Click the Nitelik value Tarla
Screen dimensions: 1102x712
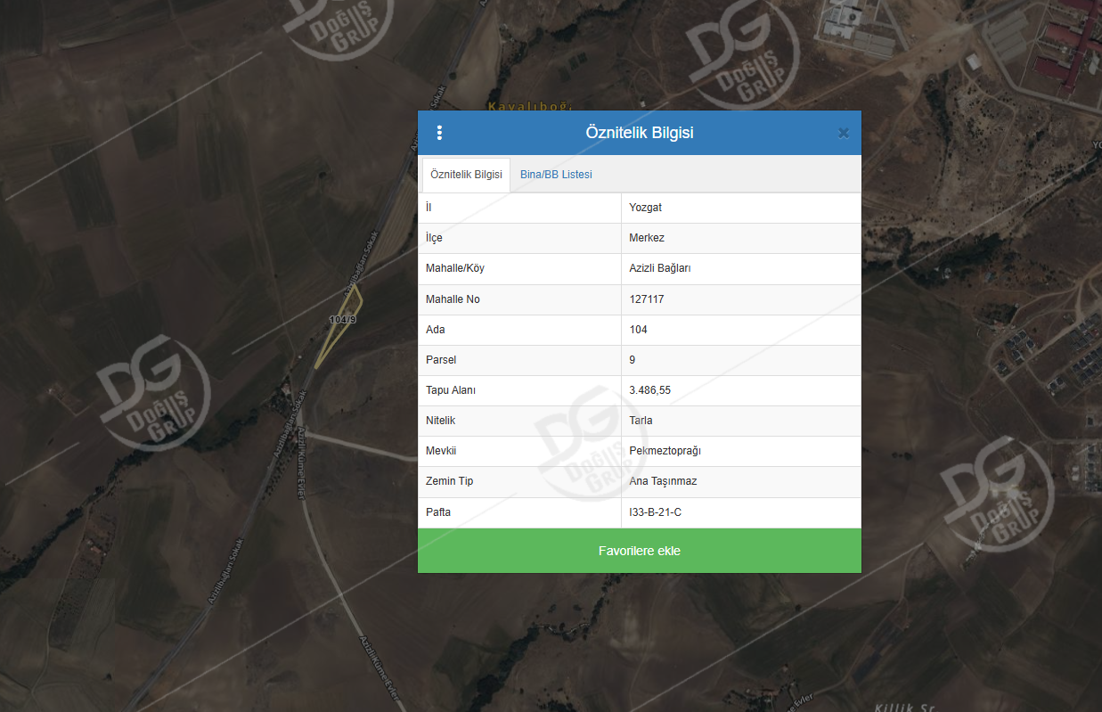(641, 421)
